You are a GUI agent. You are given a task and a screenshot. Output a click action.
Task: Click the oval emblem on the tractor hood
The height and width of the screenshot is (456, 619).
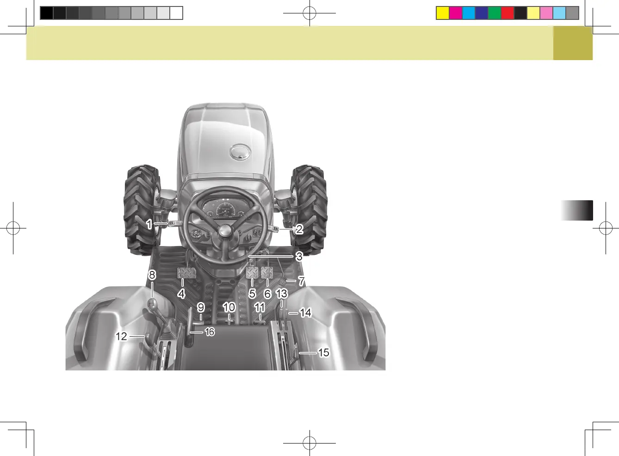240,151
